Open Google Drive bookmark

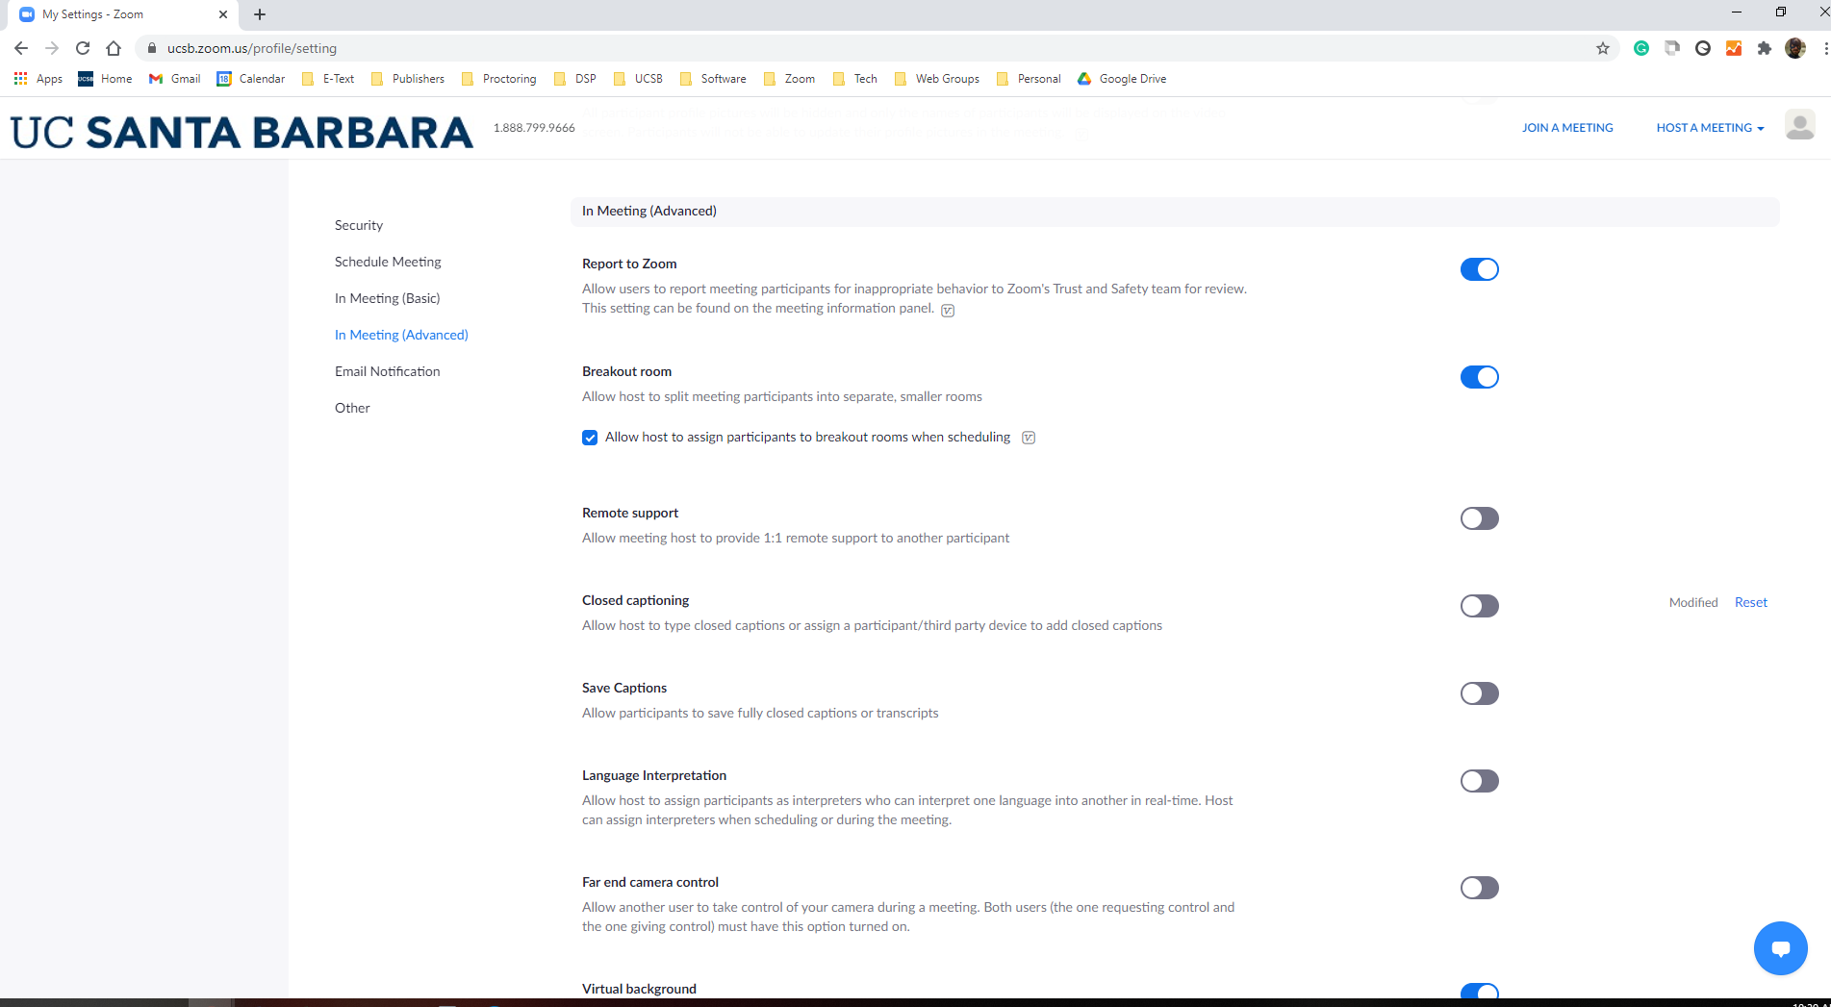[x=1122, y=79]
